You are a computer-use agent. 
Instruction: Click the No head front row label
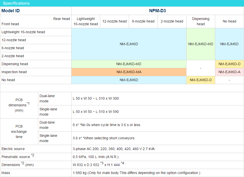(8, 80)
